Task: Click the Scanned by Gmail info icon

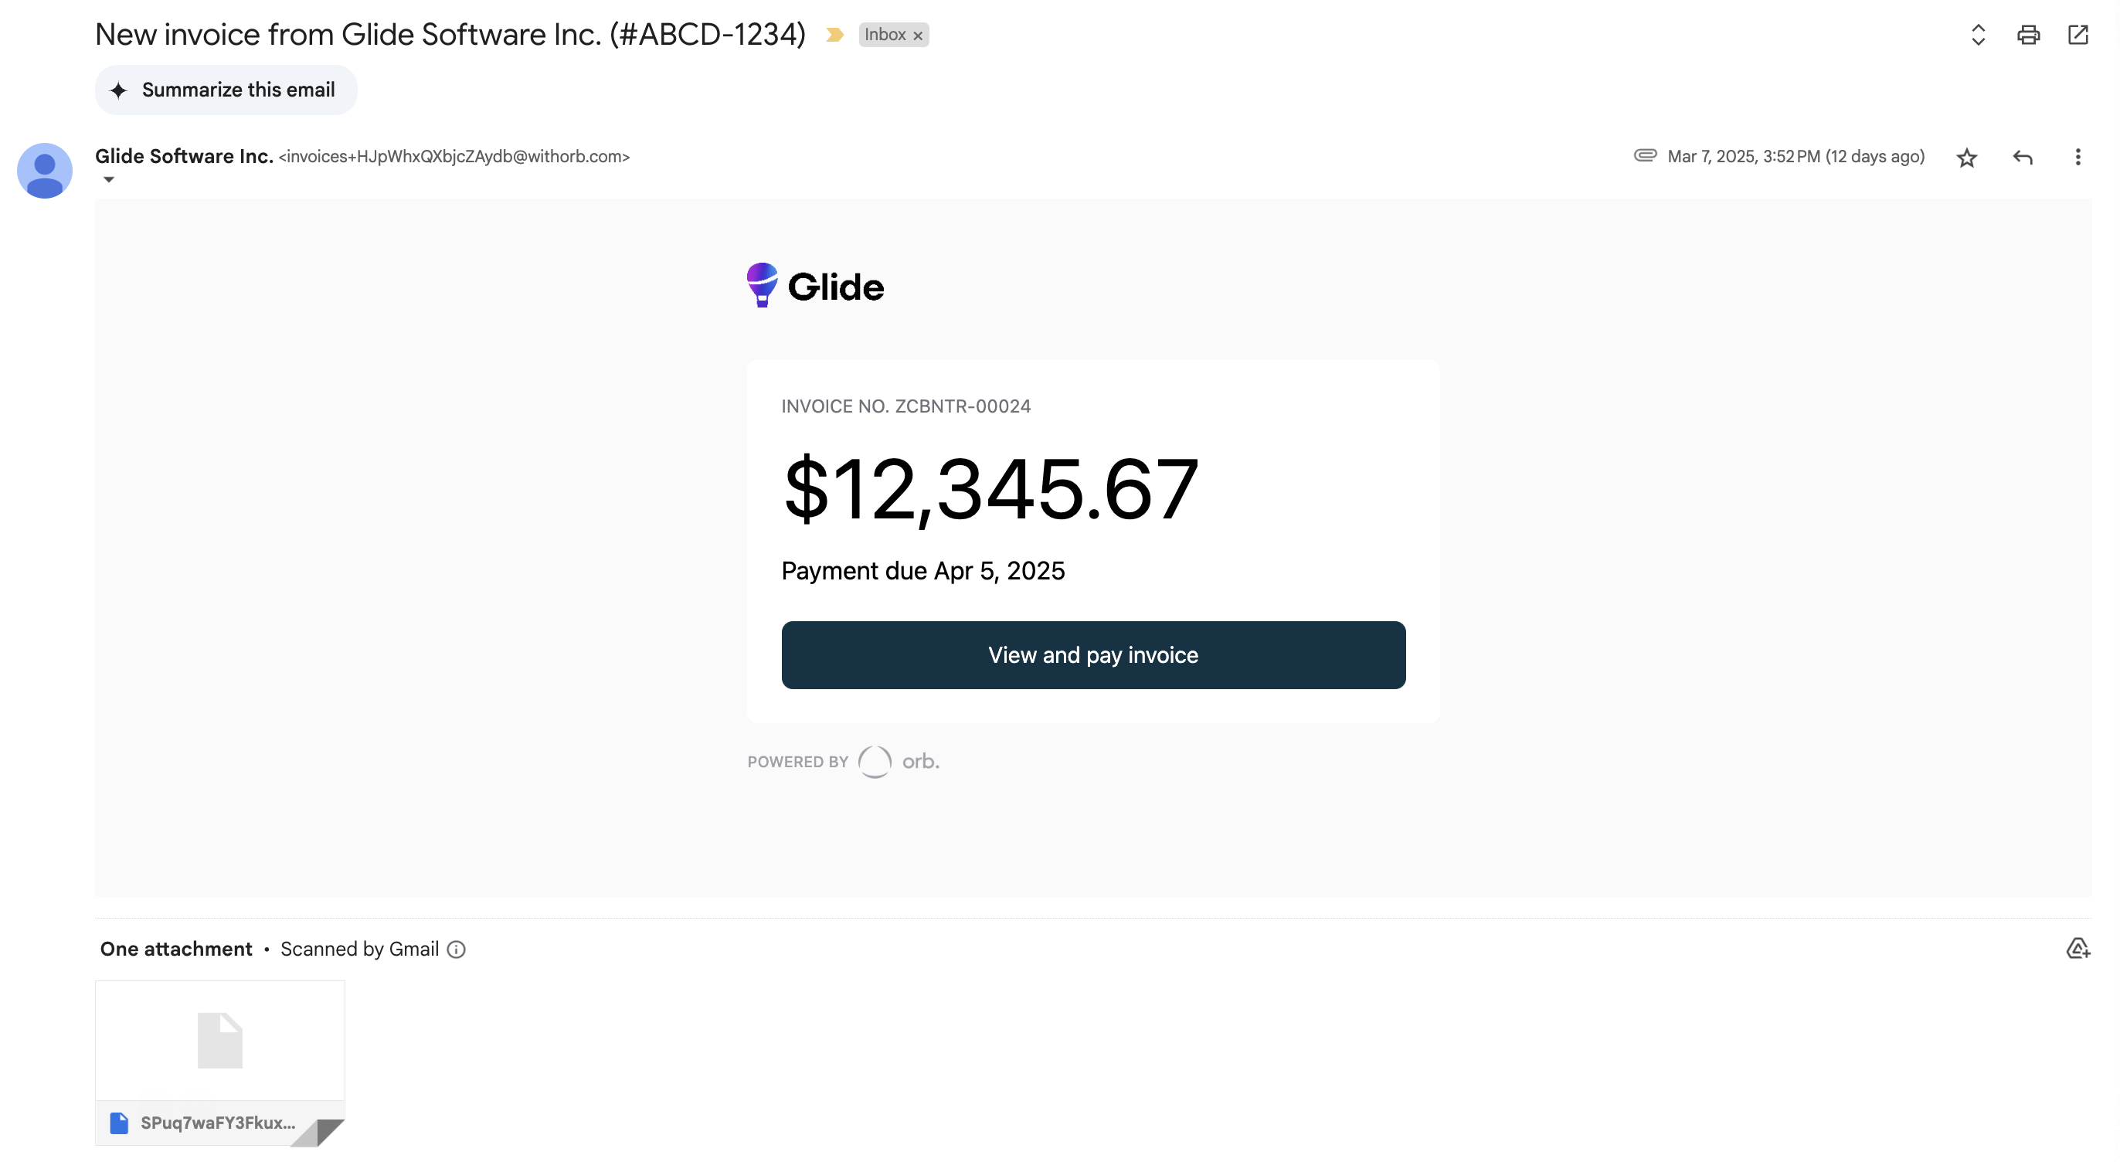Action: coord(456,950)
